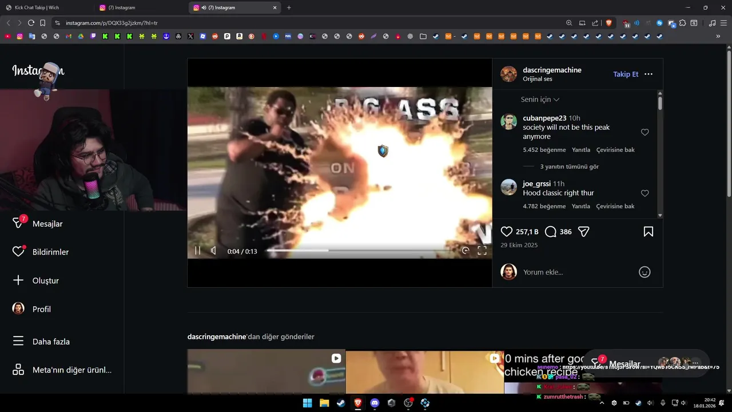See translation of cubanpepe23's comment
The image size is (732, 412).
point(615,150)
